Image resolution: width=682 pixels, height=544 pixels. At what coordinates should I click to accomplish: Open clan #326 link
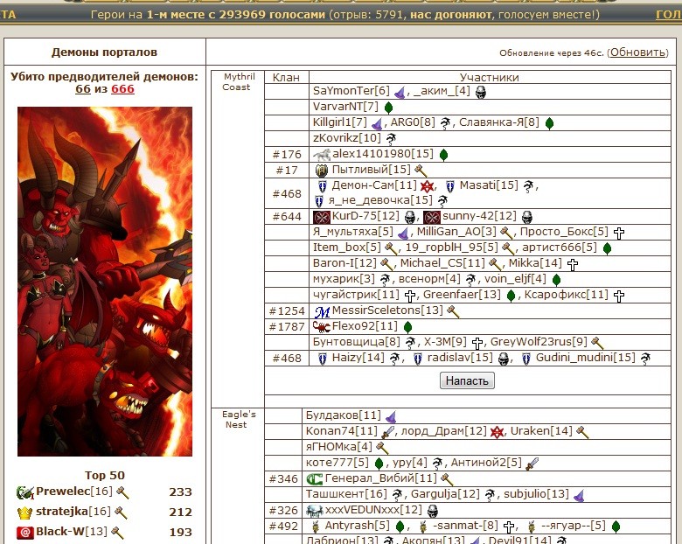(283, 511)
